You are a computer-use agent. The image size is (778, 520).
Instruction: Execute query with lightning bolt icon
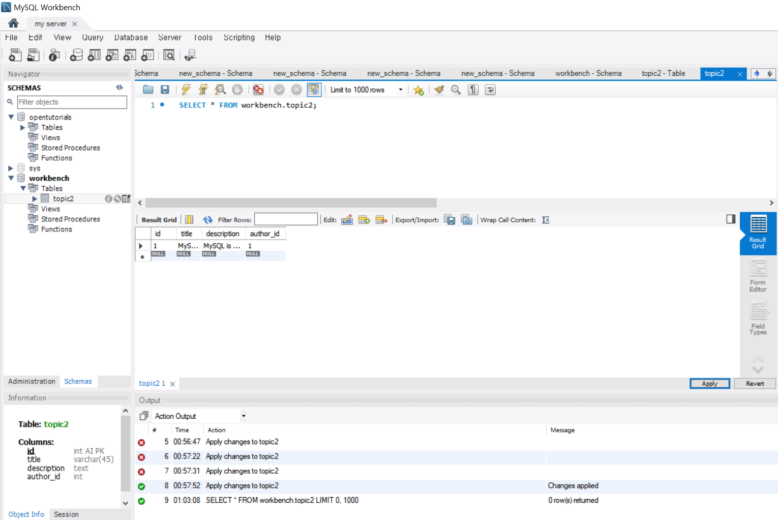point(186,90)
